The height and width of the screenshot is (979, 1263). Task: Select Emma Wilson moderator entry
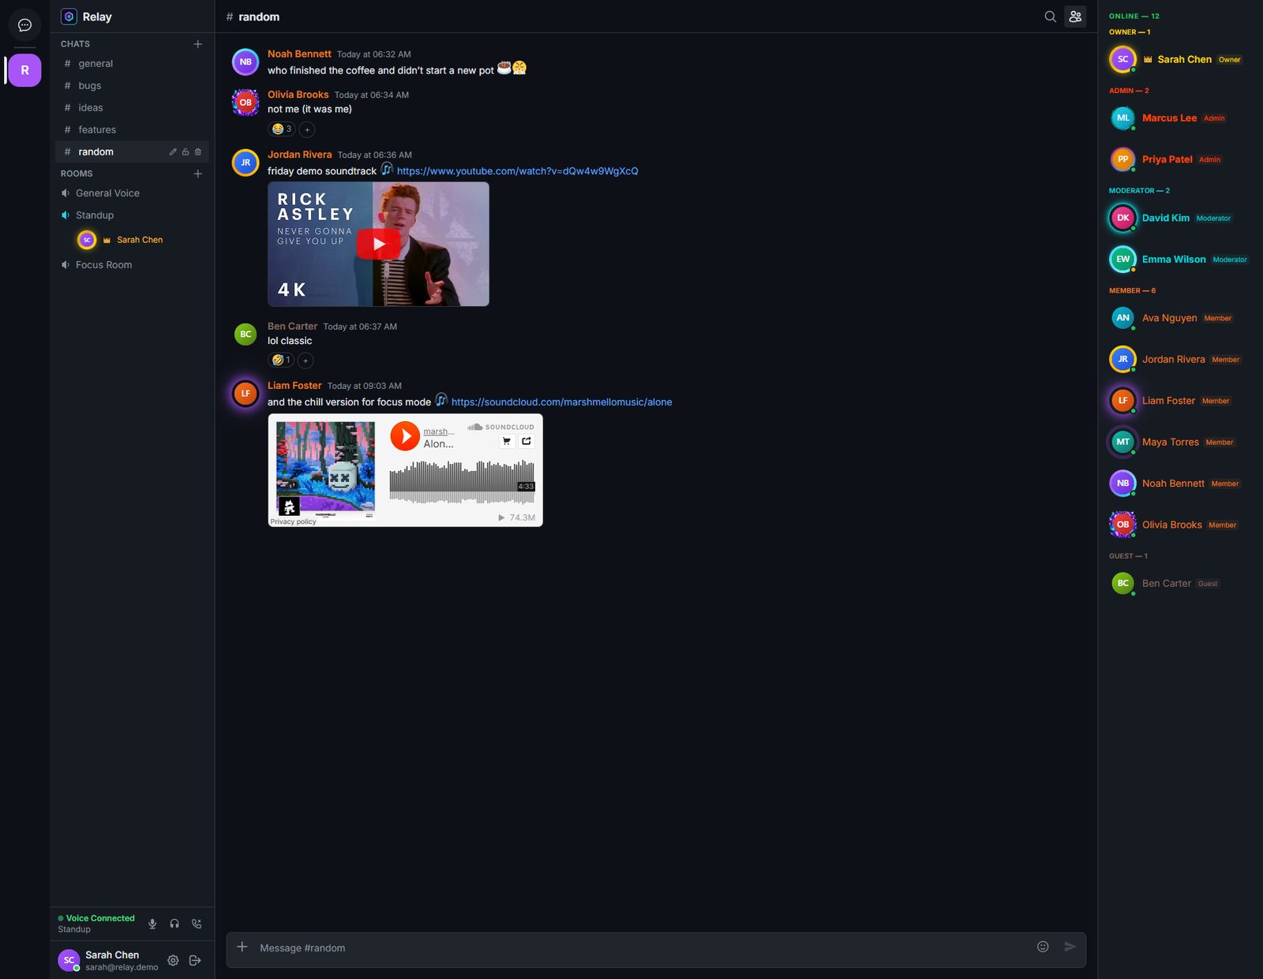click(x=1180, y=260)
